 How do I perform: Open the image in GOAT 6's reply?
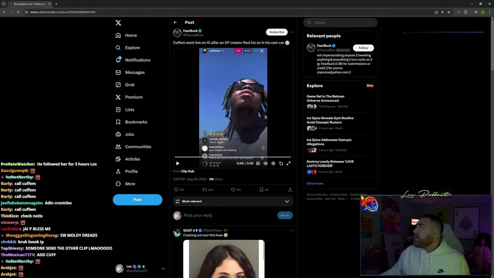(x=224, y=259)
